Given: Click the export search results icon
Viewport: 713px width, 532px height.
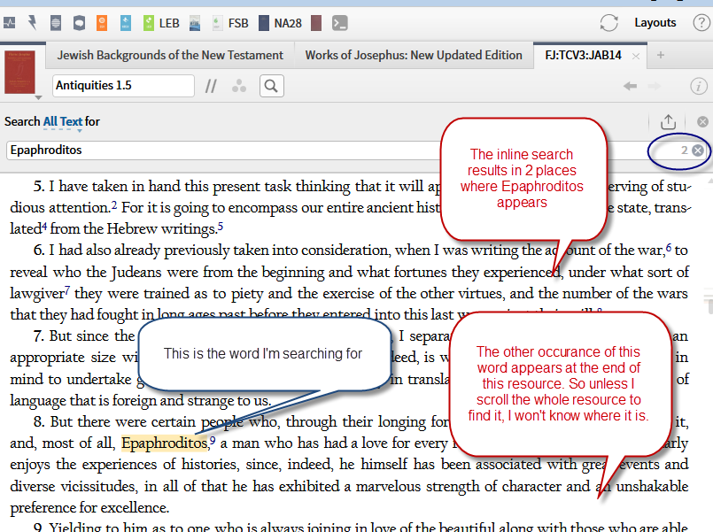Looking at the screenshot, I should pos(668,122).
